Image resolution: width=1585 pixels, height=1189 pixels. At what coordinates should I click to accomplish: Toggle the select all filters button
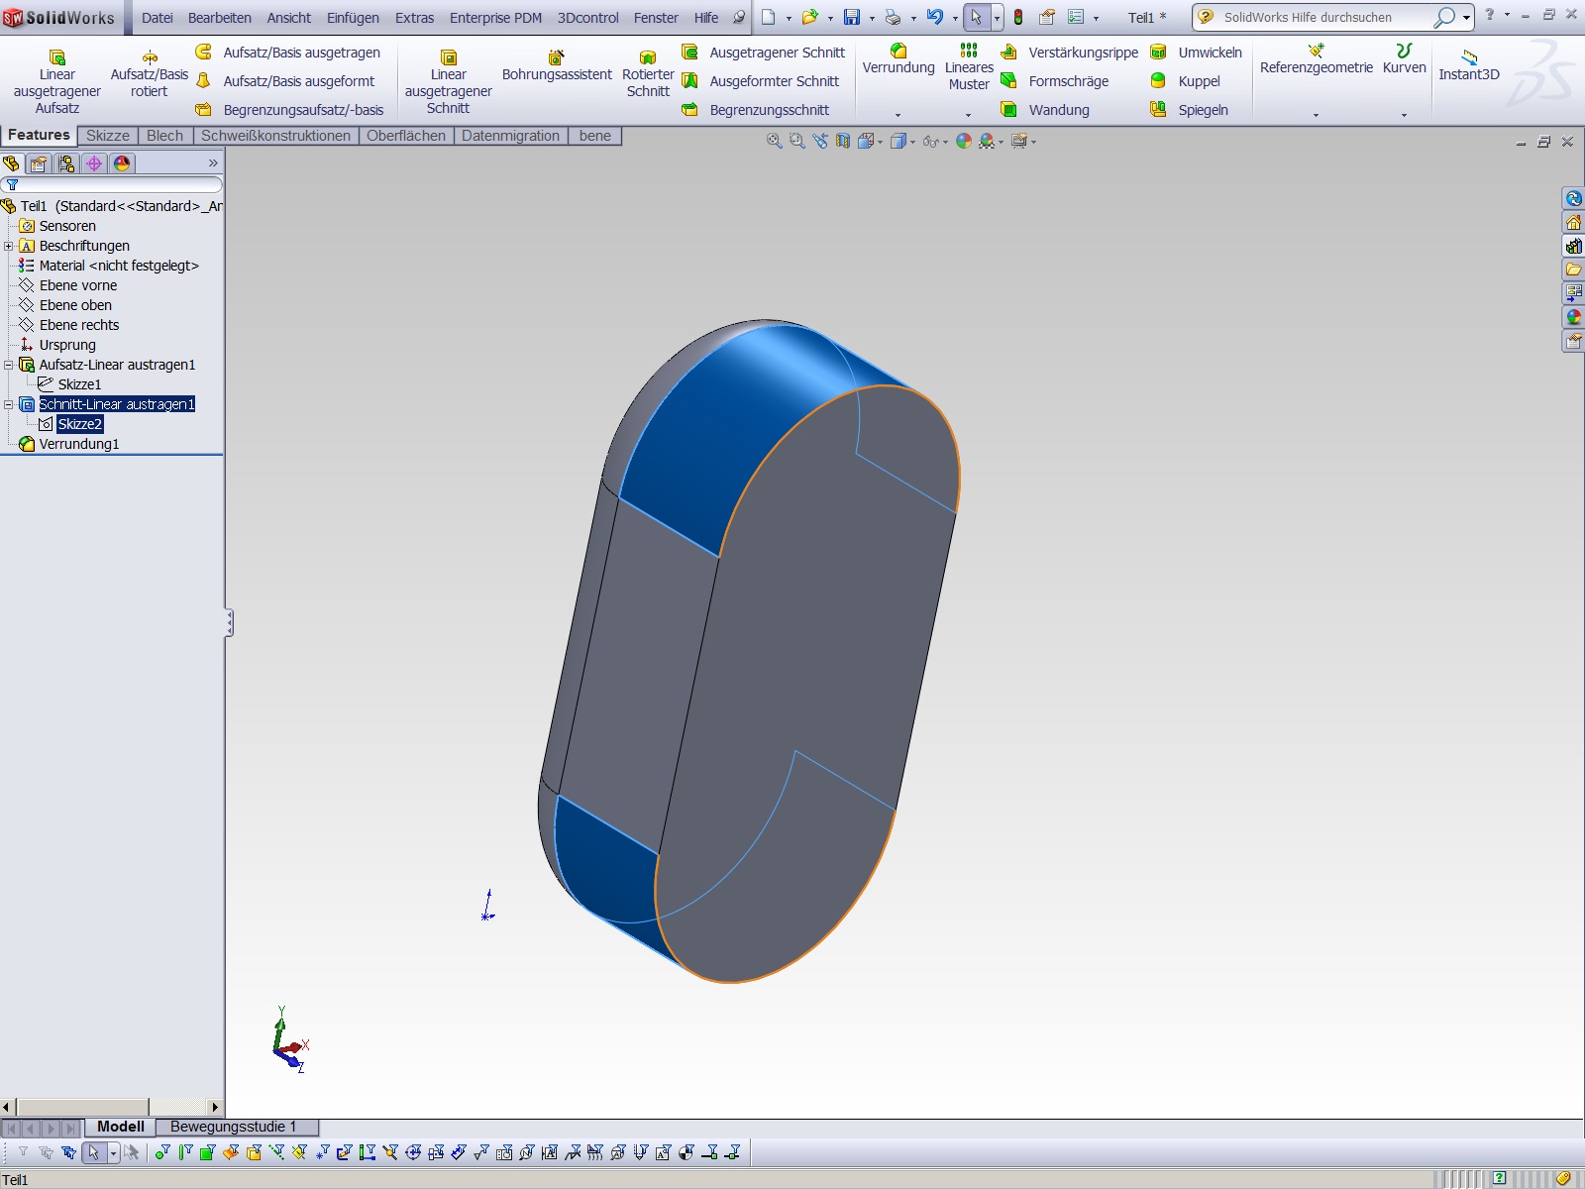(68, 1152)
